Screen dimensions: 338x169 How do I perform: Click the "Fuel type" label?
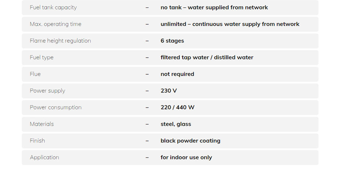42,57
